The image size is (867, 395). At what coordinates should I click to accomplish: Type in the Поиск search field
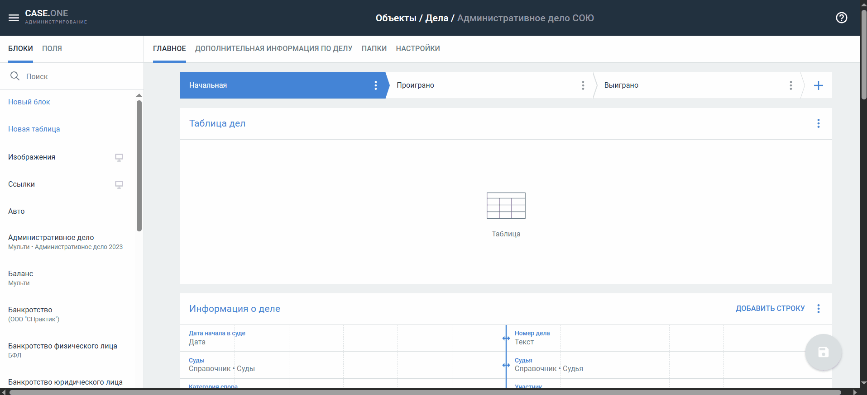77,76
